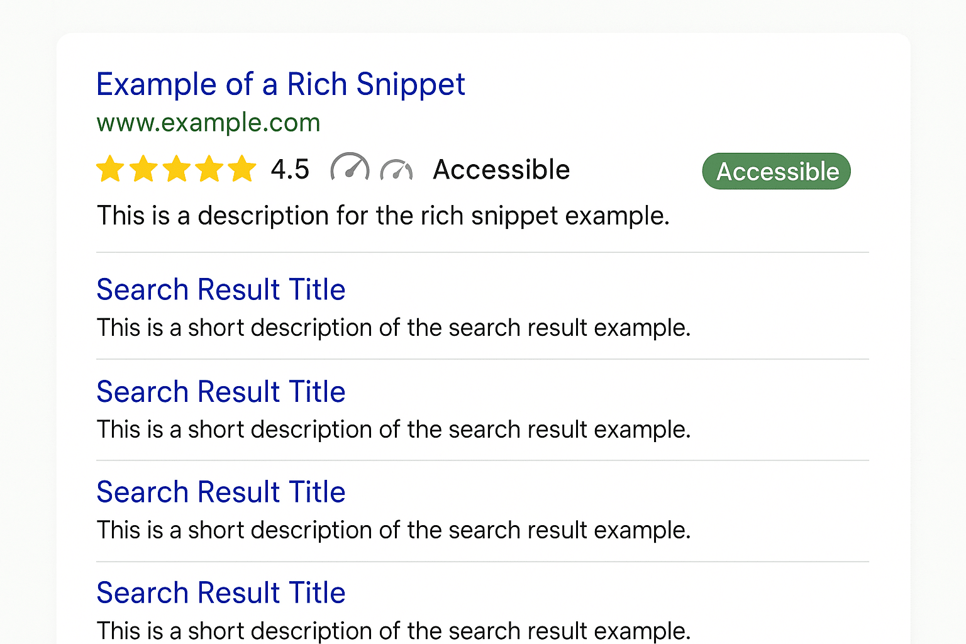Viewport: 966px width, 644px height.
Task: Click the first gold rating star
Action: 110,169
